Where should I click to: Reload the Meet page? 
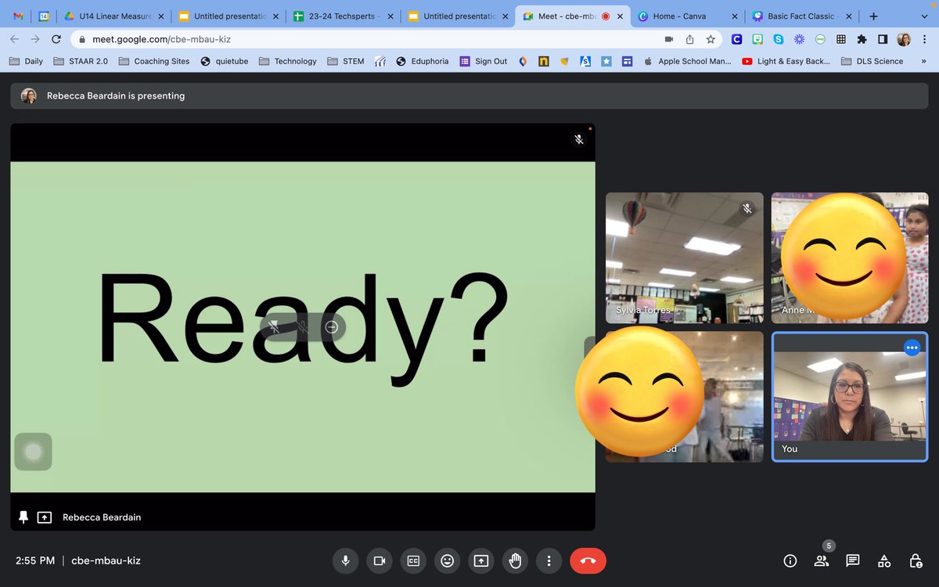(56, 39)
